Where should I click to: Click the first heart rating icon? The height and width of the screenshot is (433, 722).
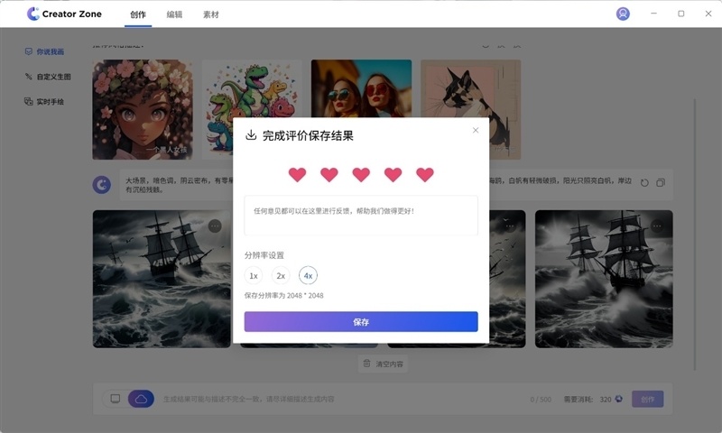pyautogui.click(x=297, y=174)
